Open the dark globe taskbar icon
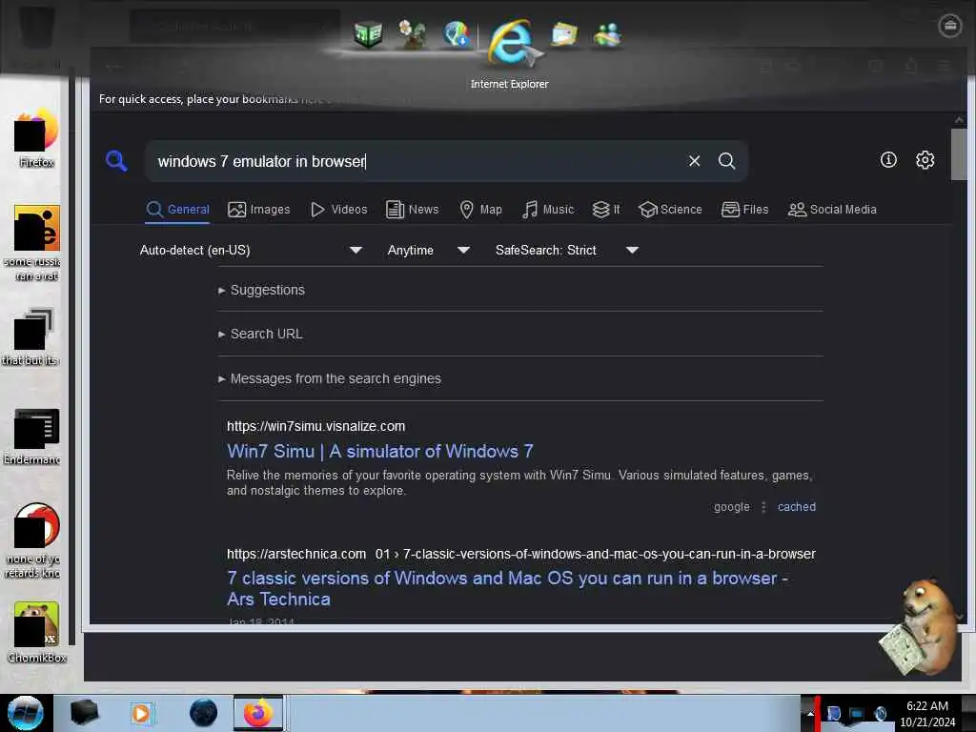The width and height of the screenshot is (976, 732). tap(203, 713)
